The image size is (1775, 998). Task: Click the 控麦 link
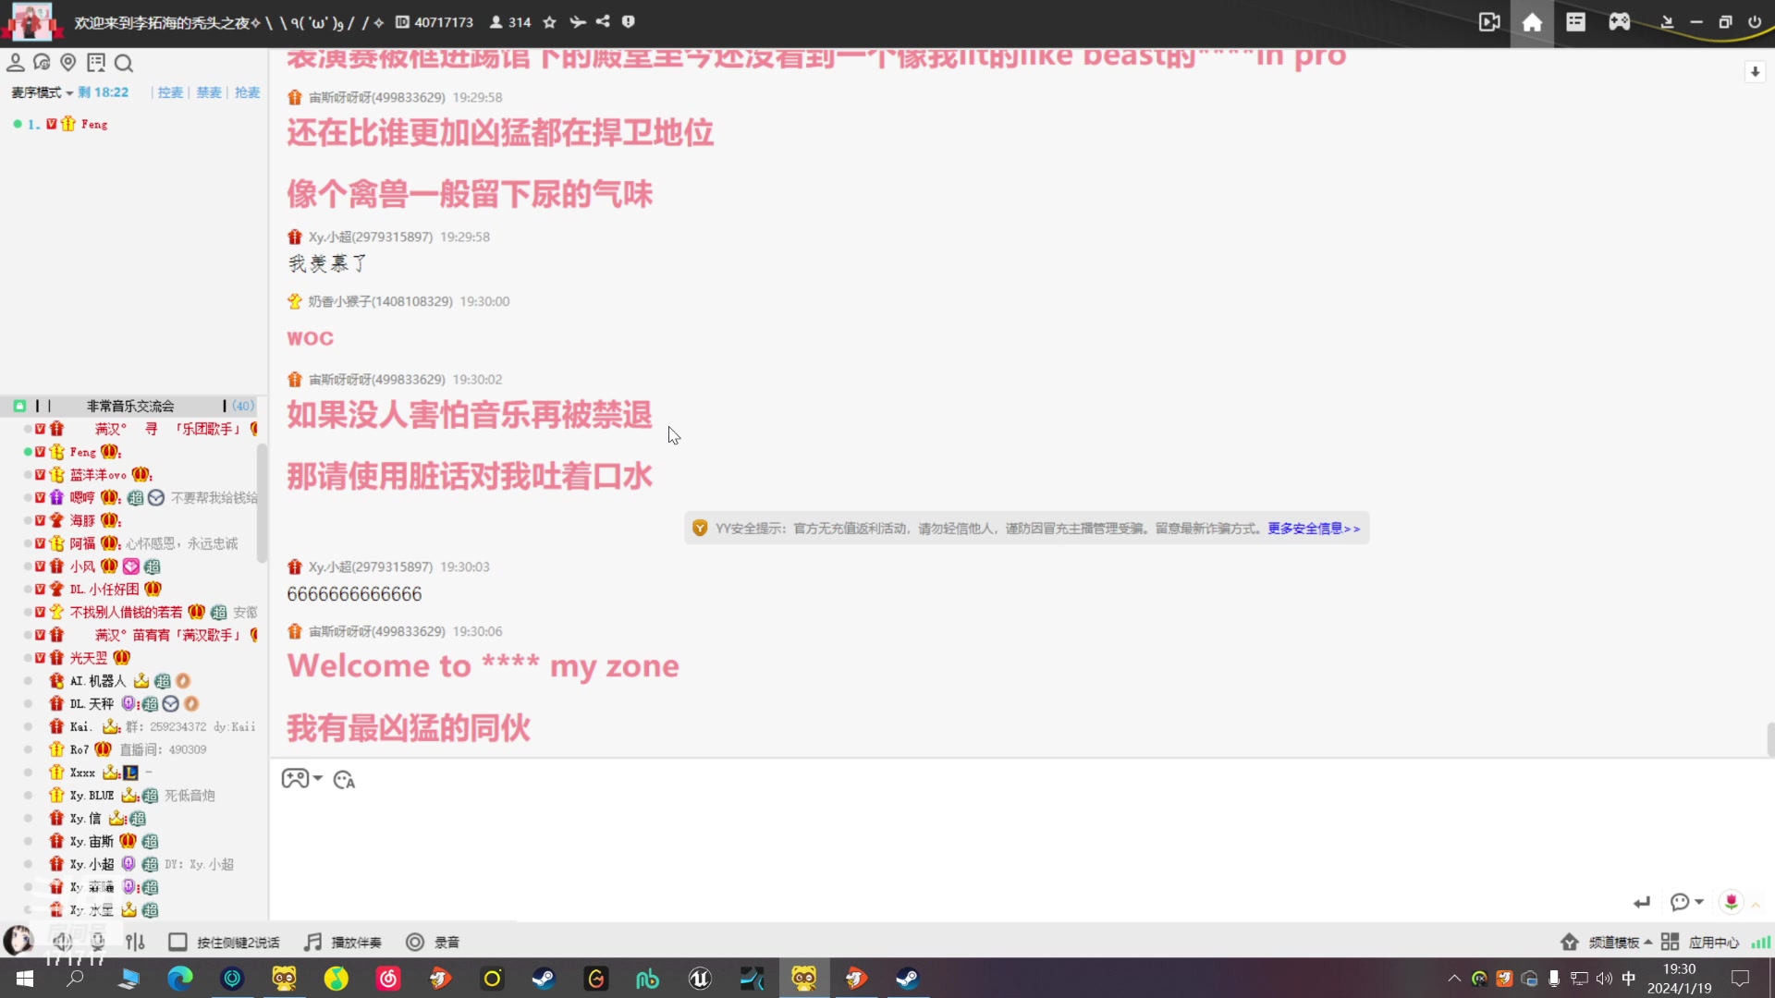pyautogui.click(x=170, y=92)
